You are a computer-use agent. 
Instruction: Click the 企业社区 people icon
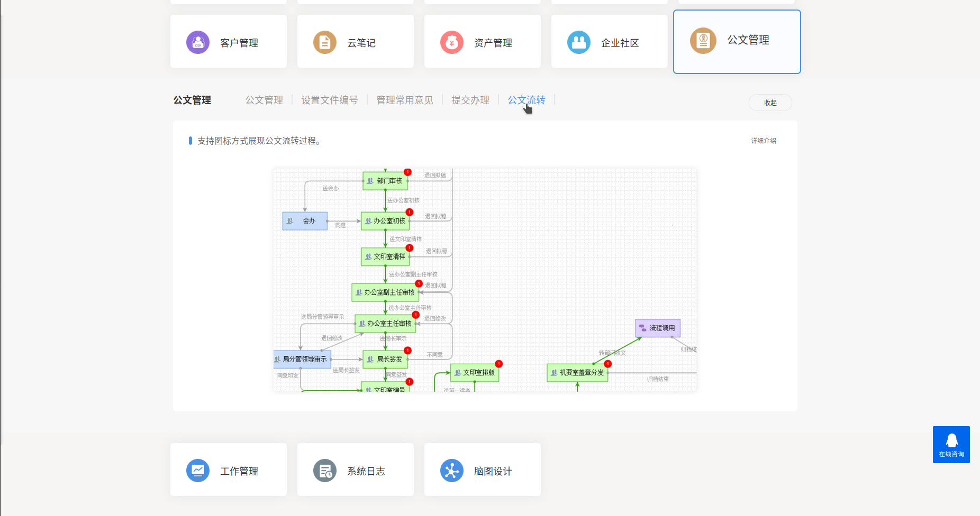coord(579,42)
